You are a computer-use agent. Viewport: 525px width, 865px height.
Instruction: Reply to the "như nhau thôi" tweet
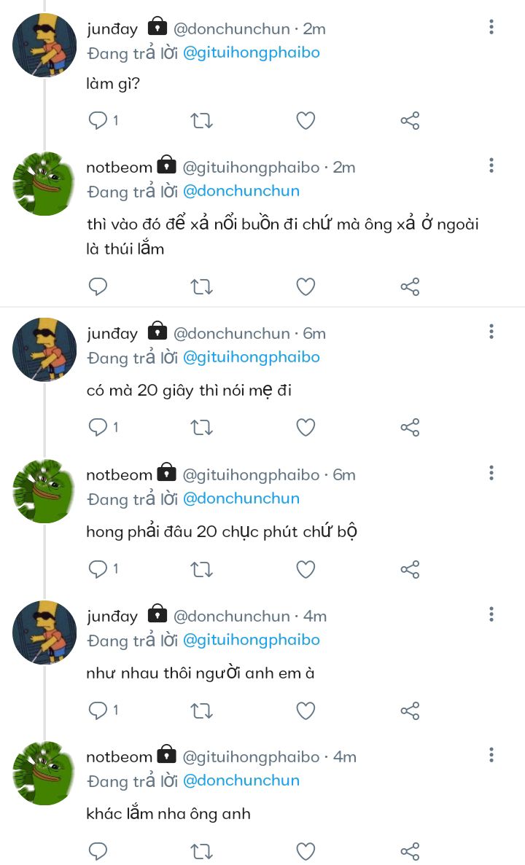(x=98, y=710)
